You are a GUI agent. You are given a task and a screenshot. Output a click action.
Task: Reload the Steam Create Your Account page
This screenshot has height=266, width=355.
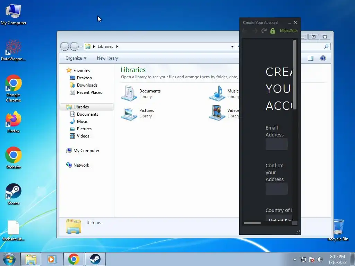pyautogui.click(x=264, y=30)
